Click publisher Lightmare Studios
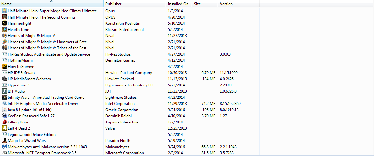This screenshot has width=374, height=156. (x=121, y=97)
